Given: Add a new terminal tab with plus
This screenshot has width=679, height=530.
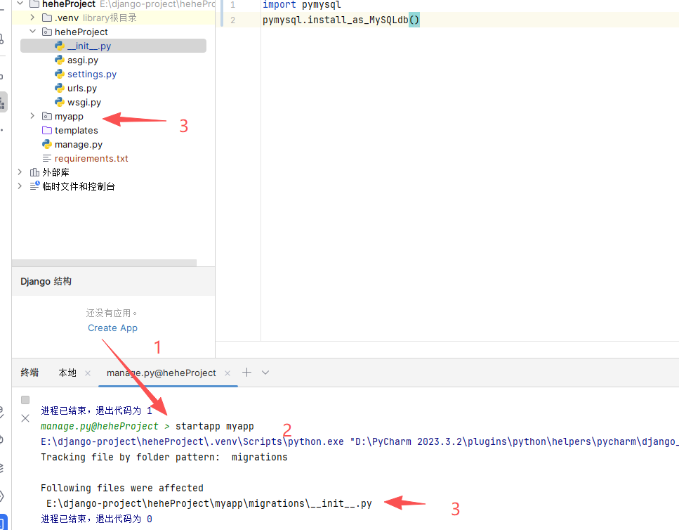Looking at the screenshot, I should [247, 373].
